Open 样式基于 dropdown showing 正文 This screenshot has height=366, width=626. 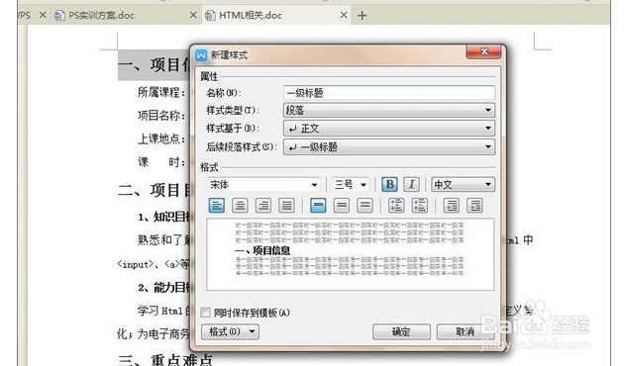(389, 129)
